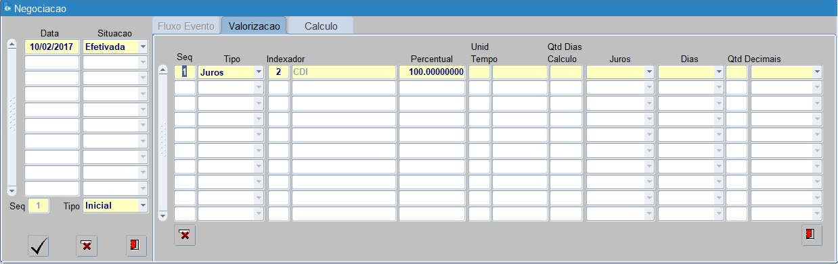Click the Indexador code field containing 2
This screenshot has width=838, height=264.
tap(278, 72)
